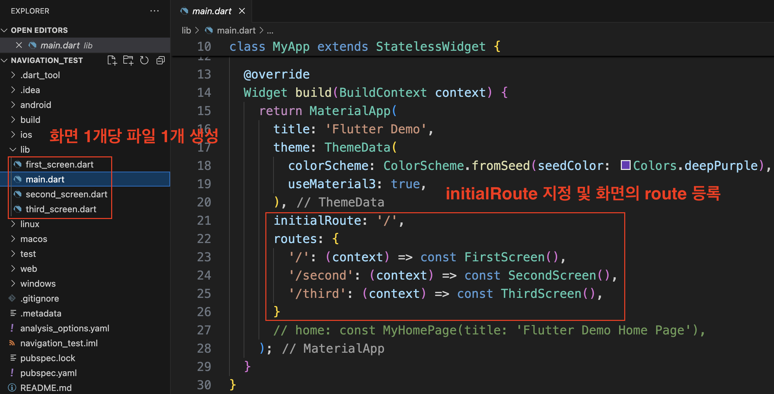Click the deepPurple color swatch

[625, 165]
